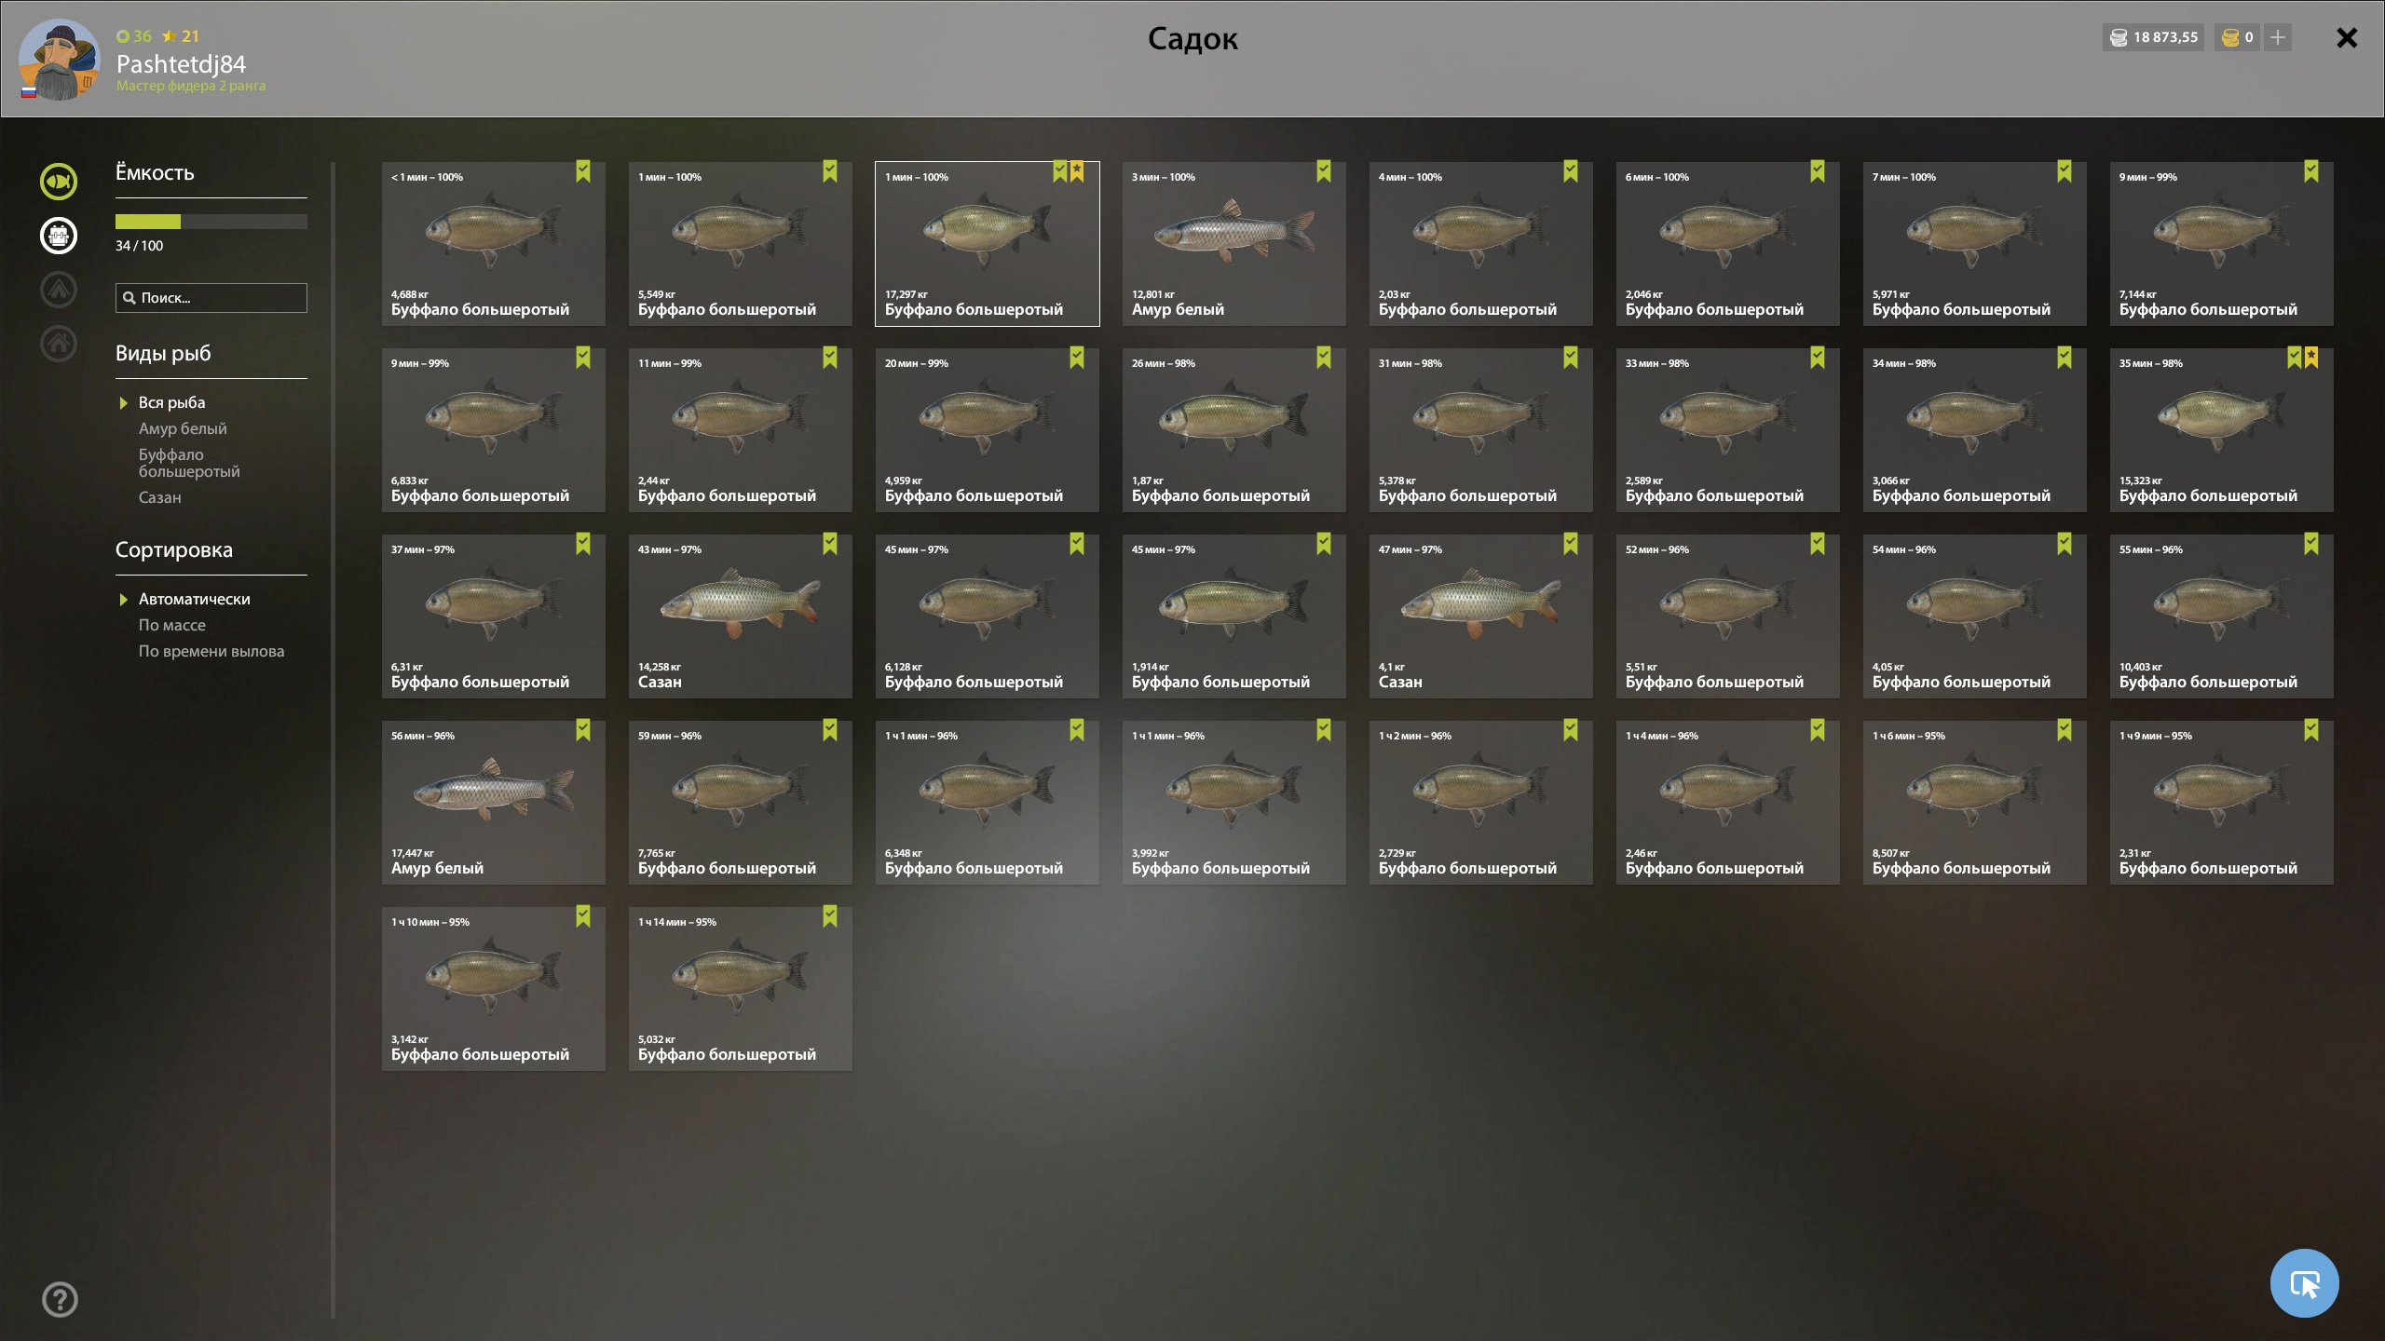
Task: Filter by Амур белый species
Action: [x=183, y=428]
